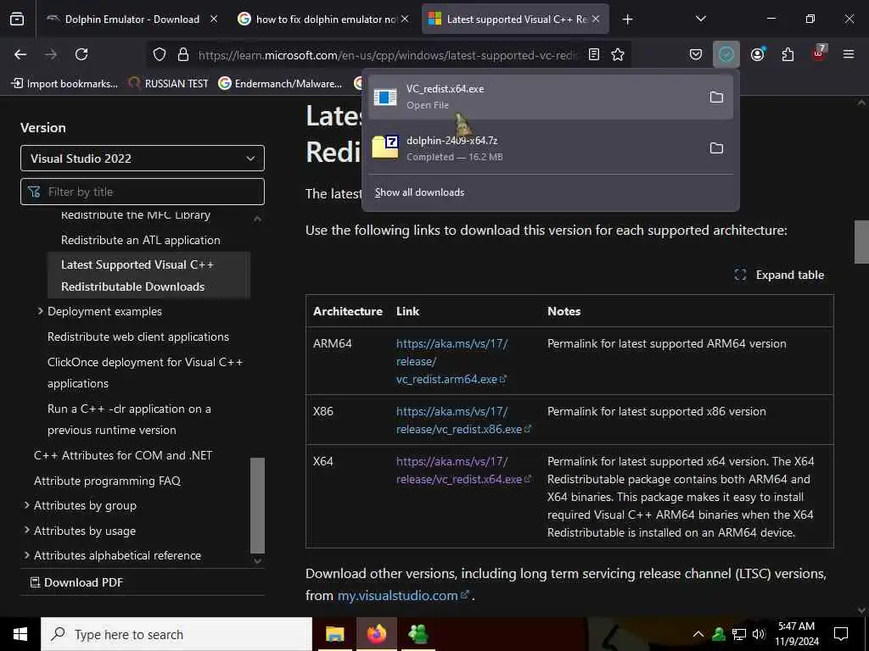The image size is (869, 651).
Task: Open Firefox View icon in the tab strip
Action: [x=17, y=19]
